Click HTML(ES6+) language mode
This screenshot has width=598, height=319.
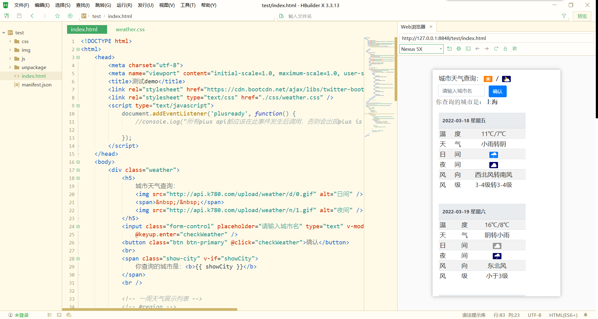tap(563, 315)
